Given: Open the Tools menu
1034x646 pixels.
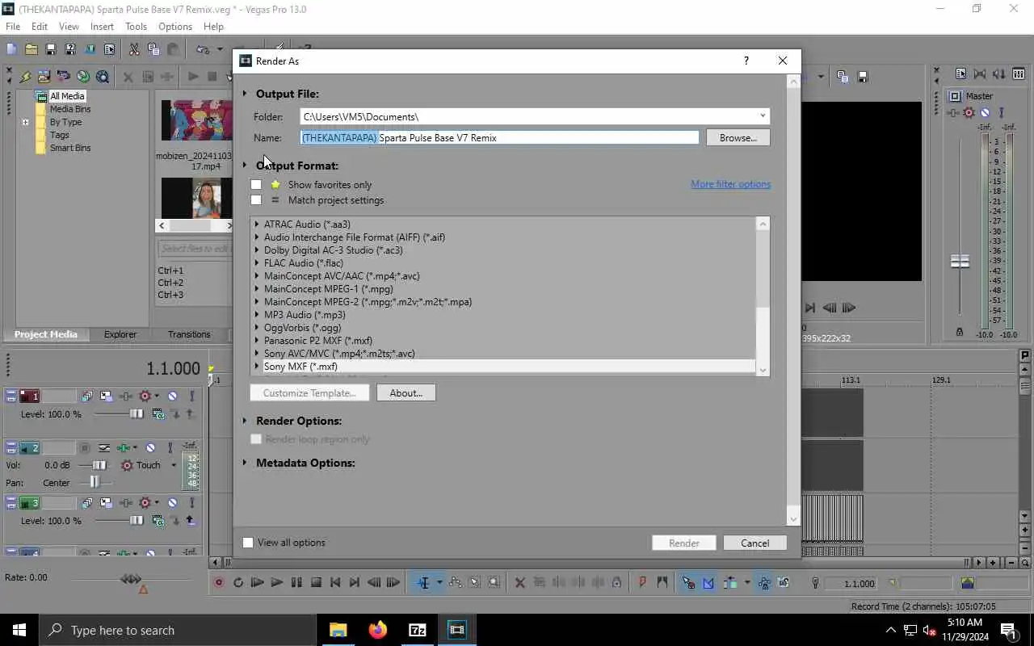Looking at the screenshot, I should (136, 27).
